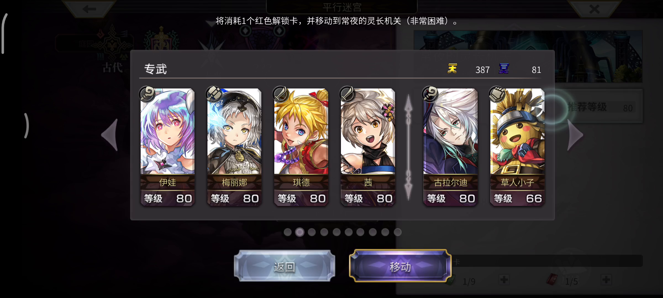Screen dimensions: 663x298
Task: Select the 草人小子 level 66 card
Action: tap(517, 147)
